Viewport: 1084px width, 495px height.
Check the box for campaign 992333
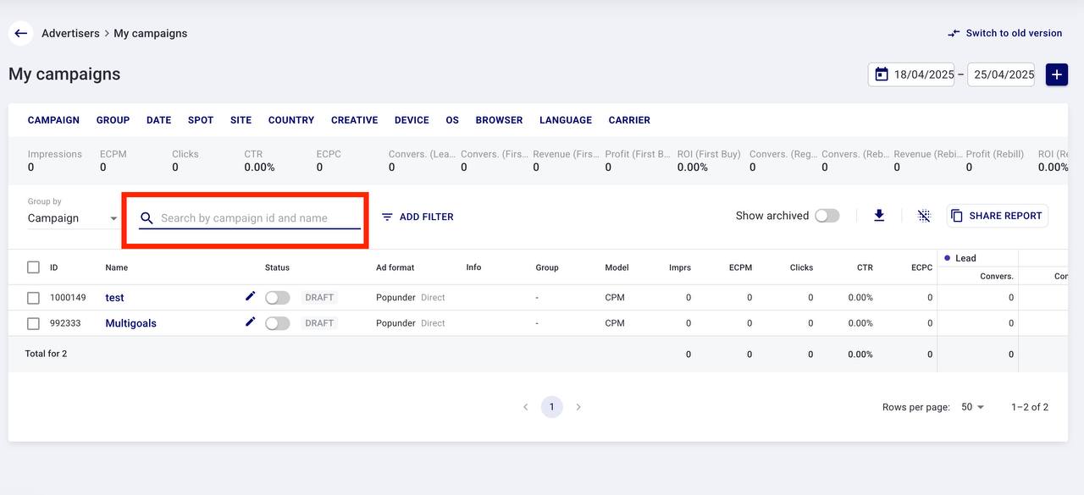pos(33,323)
